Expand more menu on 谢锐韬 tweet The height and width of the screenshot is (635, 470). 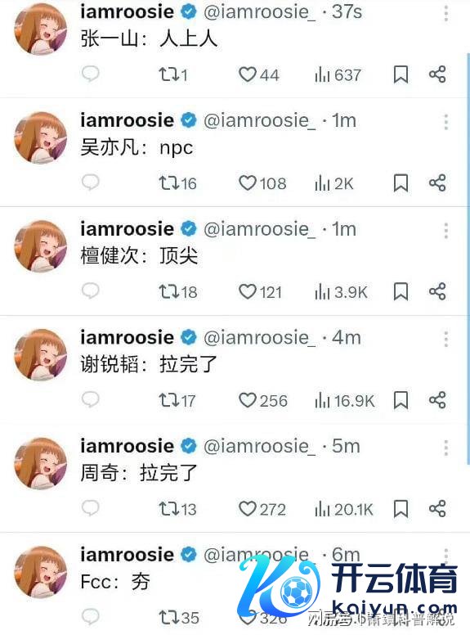pos(445,339)
